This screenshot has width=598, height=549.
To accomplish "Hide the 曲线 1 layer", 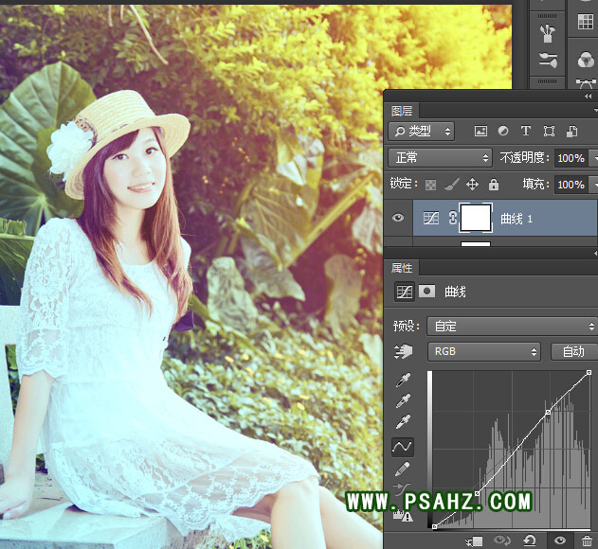I will (x=398, y=219).
